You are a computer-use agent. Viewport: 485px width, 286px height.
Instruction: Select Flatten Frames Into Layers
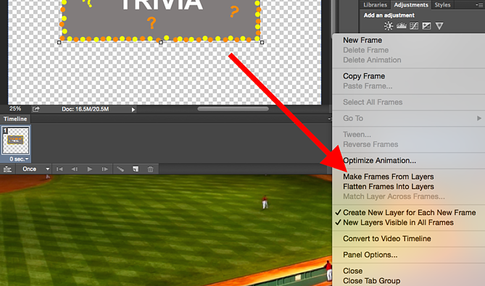pyautogui.click(x=388, y=187)
